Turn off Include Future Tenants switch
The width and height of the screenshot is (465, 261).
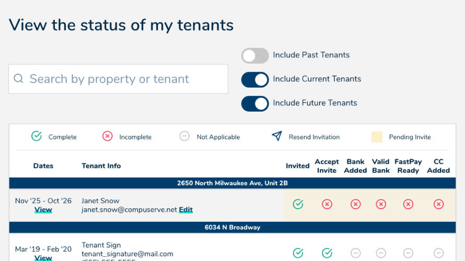(x=255, y=103)
